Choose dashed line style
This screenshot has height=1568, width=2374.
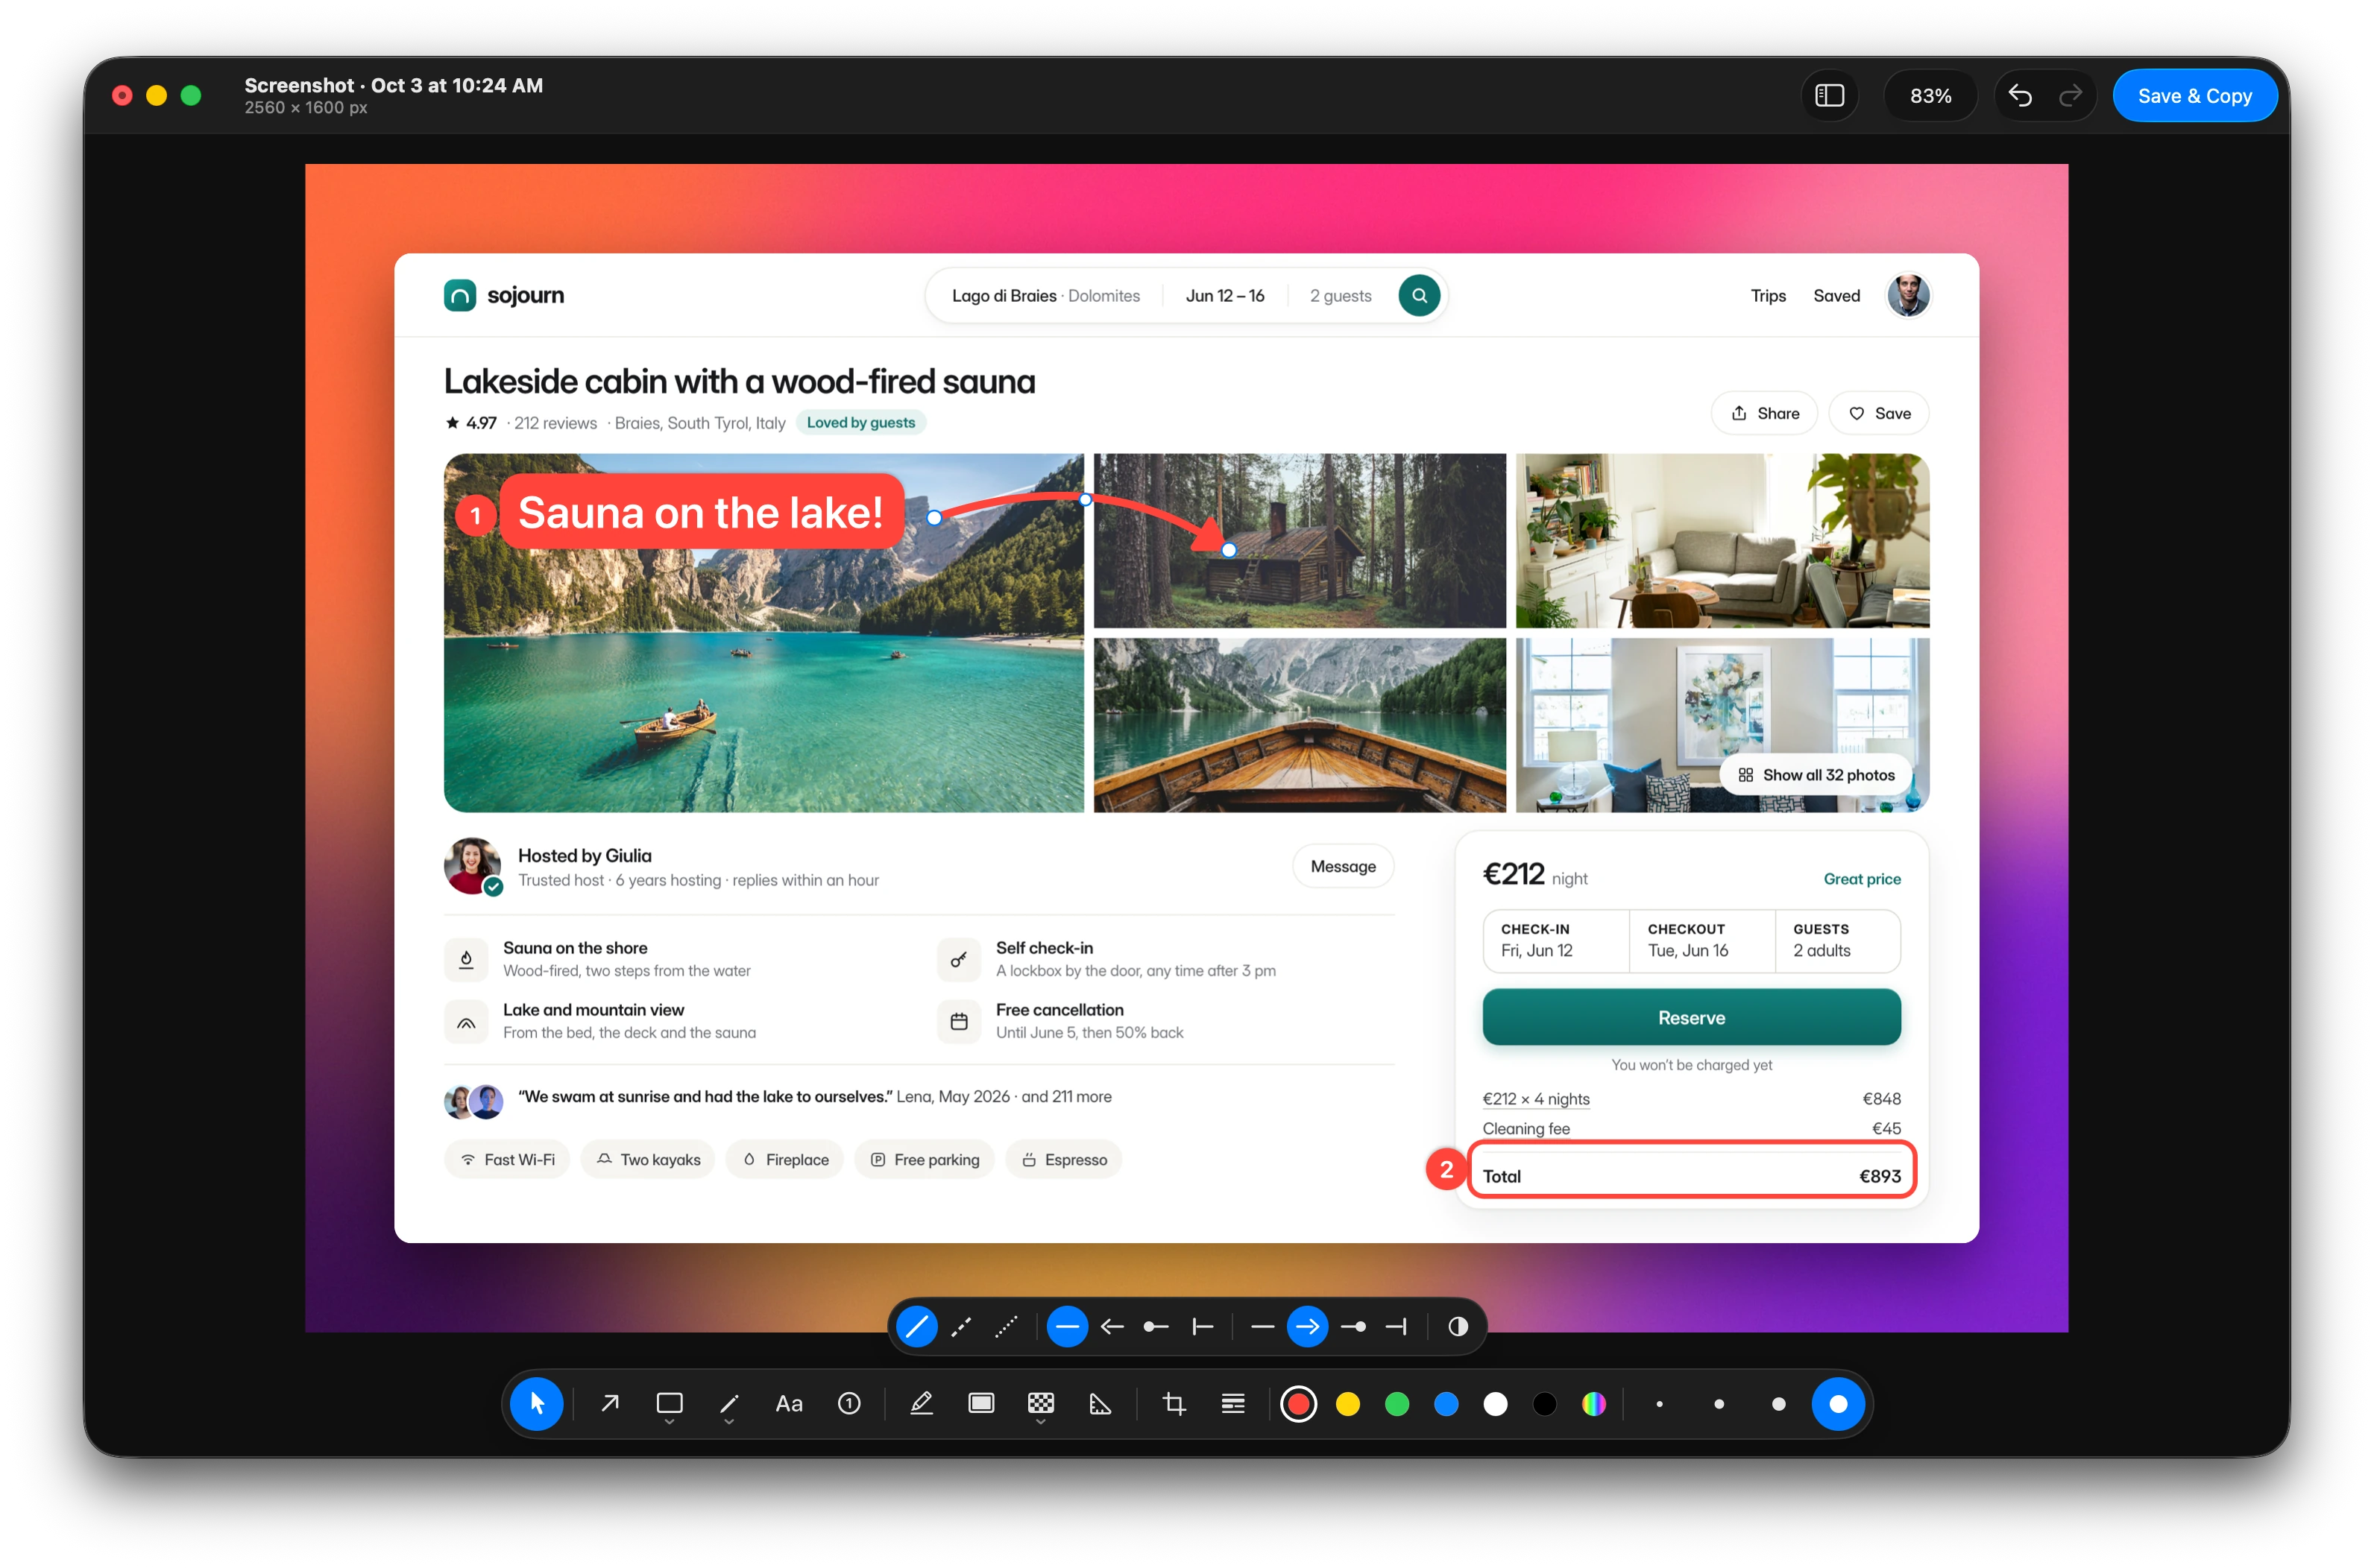point(961,1327)
